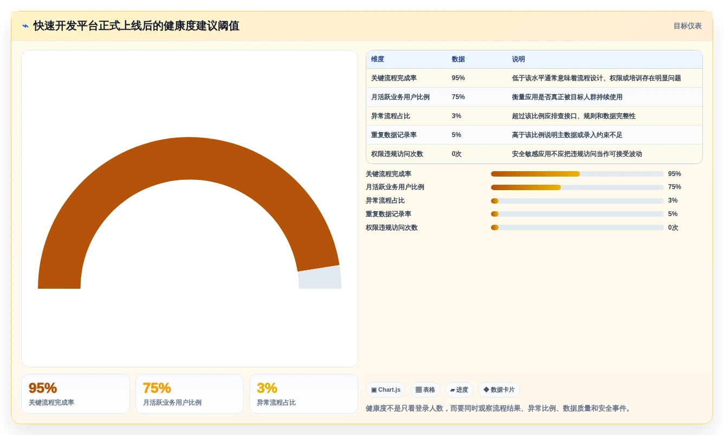Click the 进度 tag chip

[x=459, y=390]
